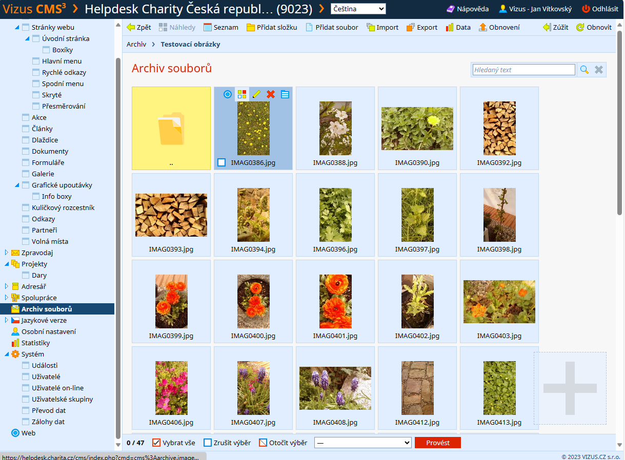Open Statistiky in the sidebar

[x=35, y=343]
